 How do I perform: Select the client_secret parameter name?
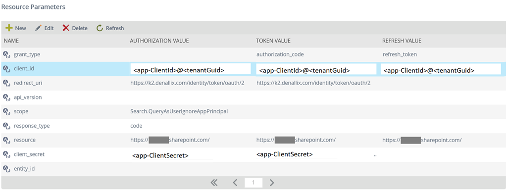(x=29, y=154)
